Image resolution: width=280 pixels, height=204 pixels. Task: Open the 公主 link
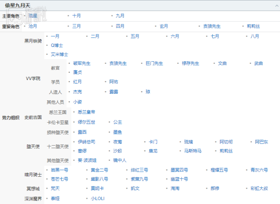[118, 122]
